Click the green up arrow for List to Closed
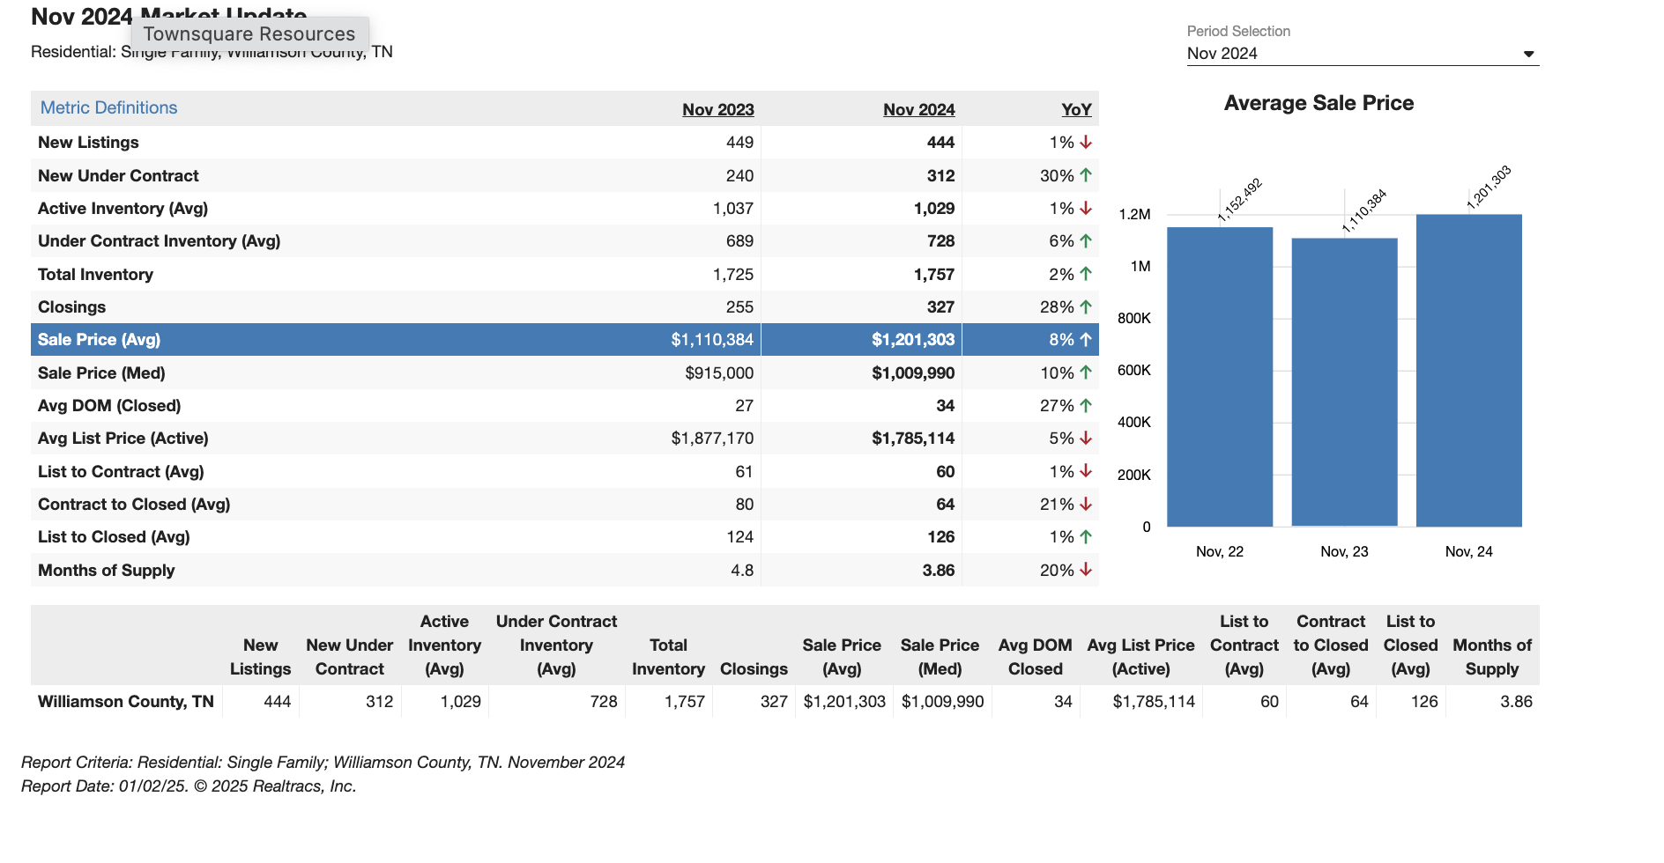The width and height of the screenshot is (1664, 863). pos(1086,536)
